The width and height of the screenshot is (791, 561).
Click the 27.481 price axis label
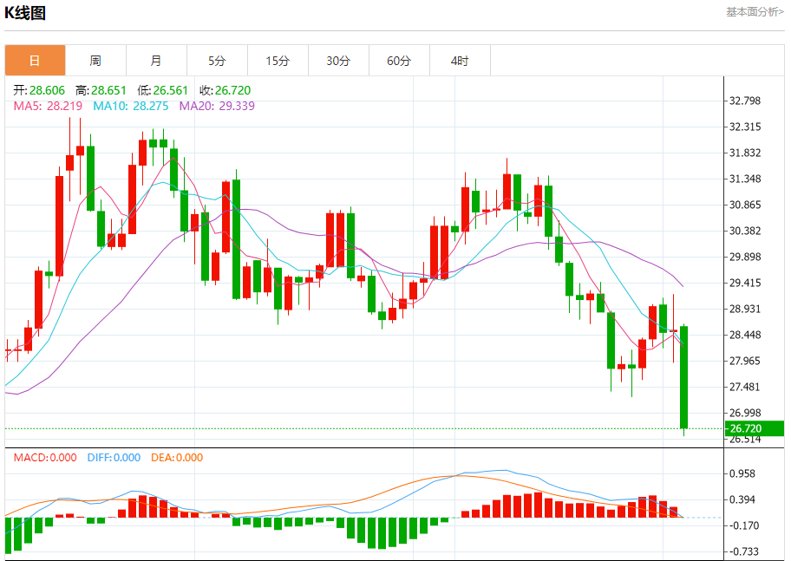(x=745, y=387)
